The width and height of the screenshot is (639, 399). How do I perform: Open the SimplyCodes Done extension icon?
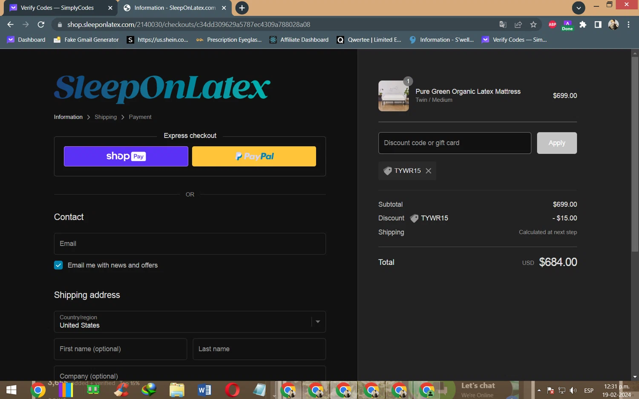(567, 25)
